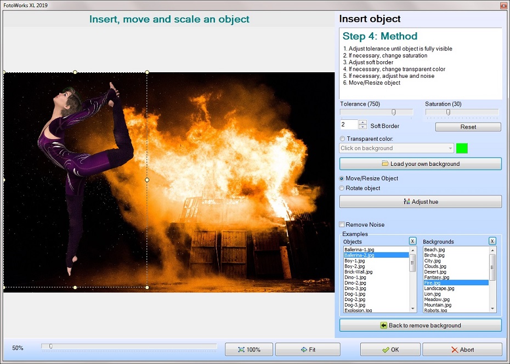The height and width of the screenshot is (364, 510).
Task: Click the red X Abort icon
Action: (455, 349)
